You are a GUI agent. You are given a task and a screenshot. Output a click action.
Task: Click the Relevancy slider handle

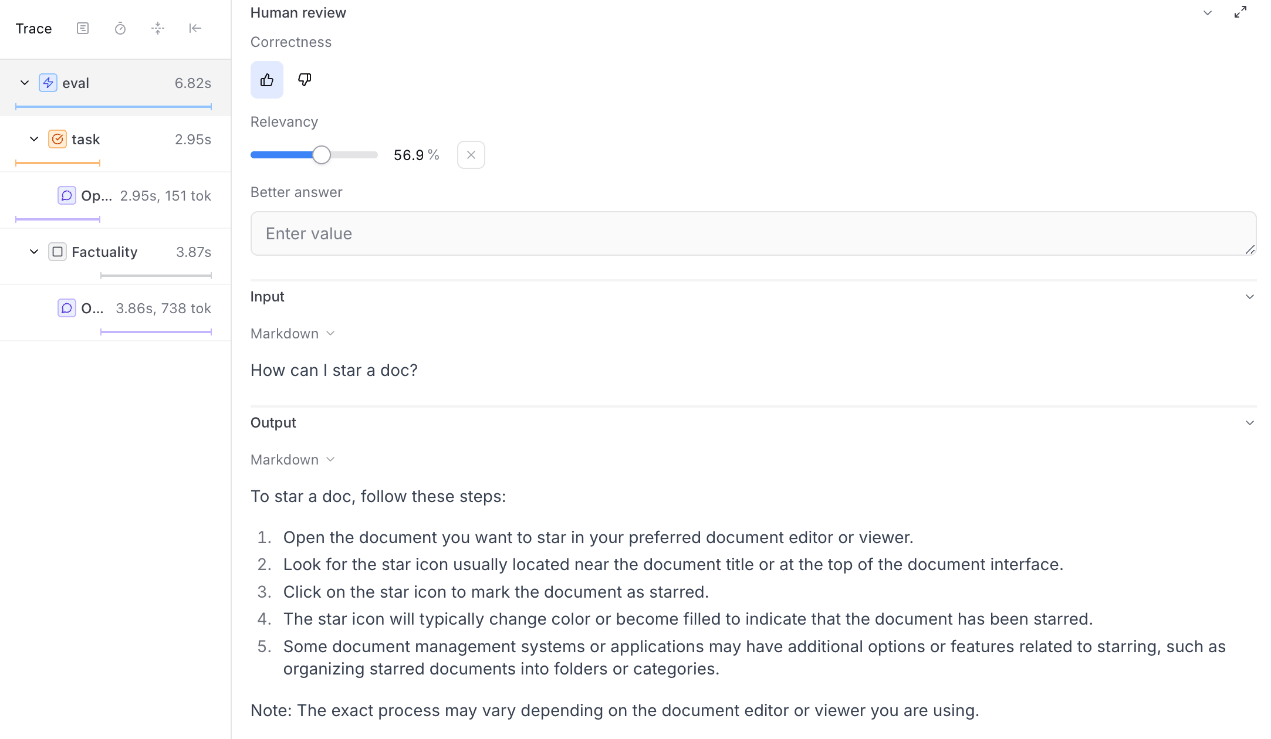tap(322, 155)
